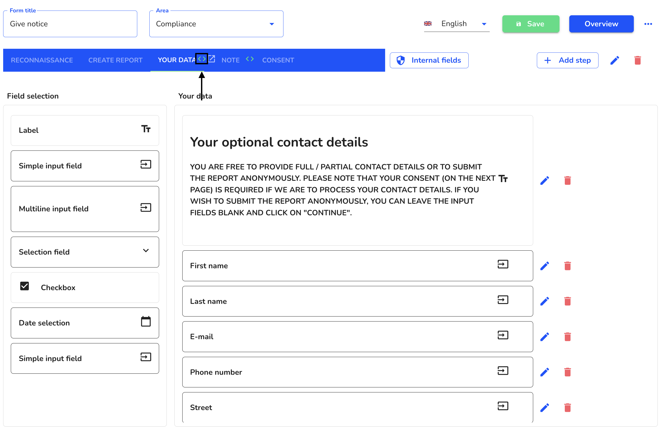The width and height of the screenshot is (667, 438).
Task: Click the Overview button
Action: (x=601, y=24)
